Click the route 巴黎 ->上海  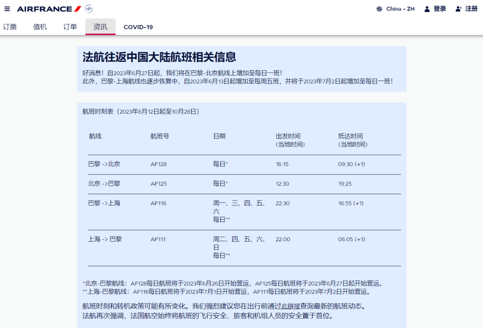point(104,203)
